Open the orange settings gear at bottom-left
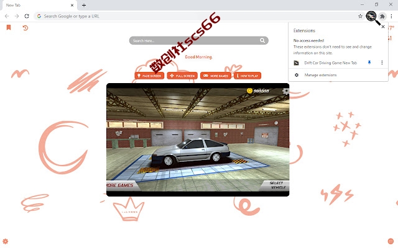This screenshot has height=248, width=398. click(x=6, y=241)
